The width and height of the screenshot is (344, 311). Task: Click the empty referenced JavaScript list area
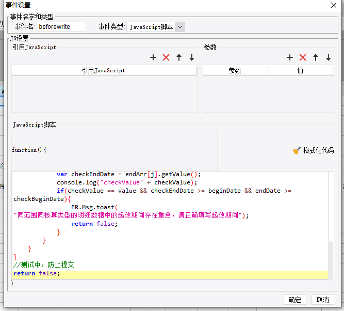(104, 94)
